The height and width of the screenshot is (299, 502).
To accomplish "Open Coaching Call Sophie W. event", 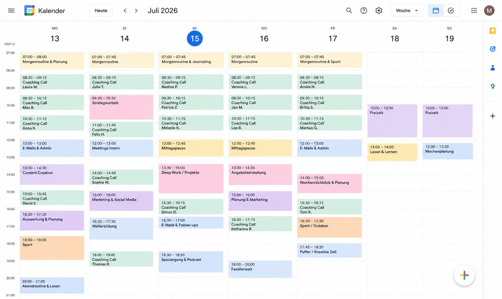I will pos(121,177).
